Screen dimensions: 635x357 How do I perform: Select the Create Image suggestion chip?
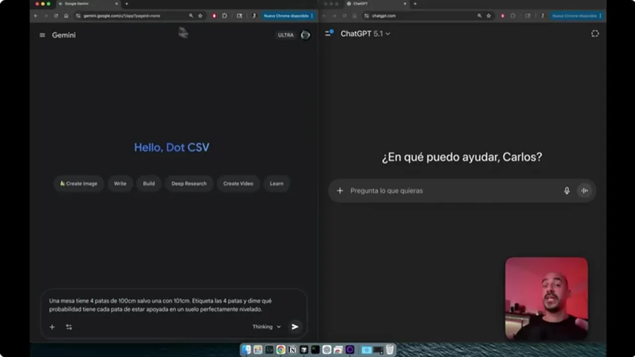(79, 183)
